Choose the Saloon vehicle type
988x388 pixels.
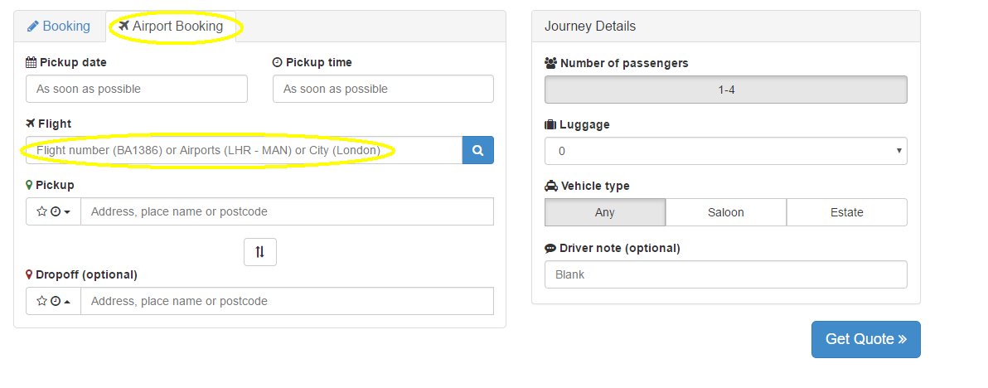[x=726, y=212]
